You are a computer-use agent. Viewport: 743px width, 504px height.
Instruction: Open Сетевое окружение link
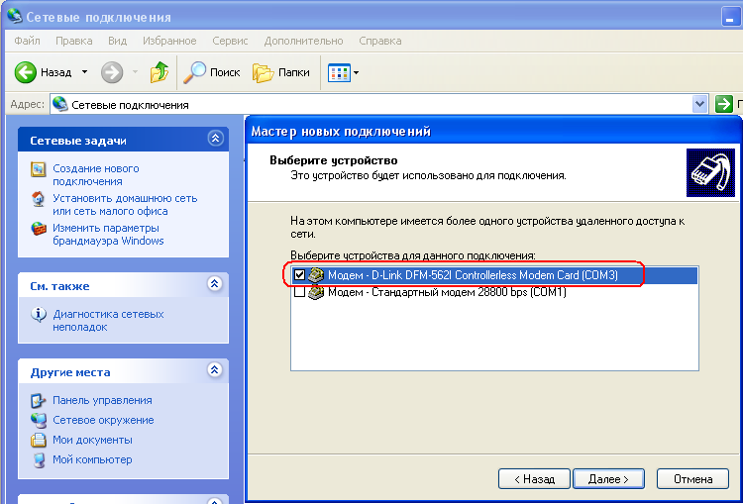(x=103, y=420)
